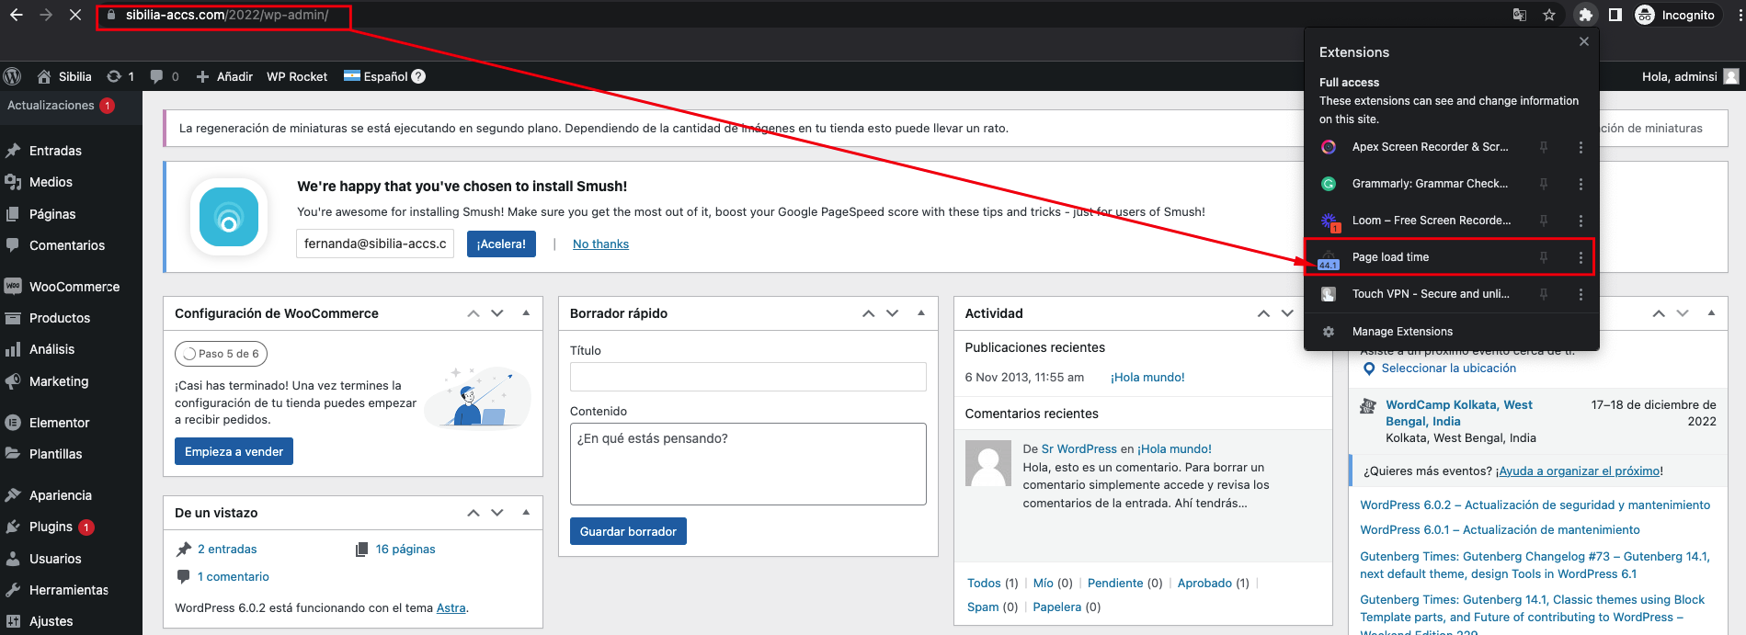Viewport: 1746px width, 635px height.
Task: Open comments bubble in the admin bar
Action: point(165,76)
